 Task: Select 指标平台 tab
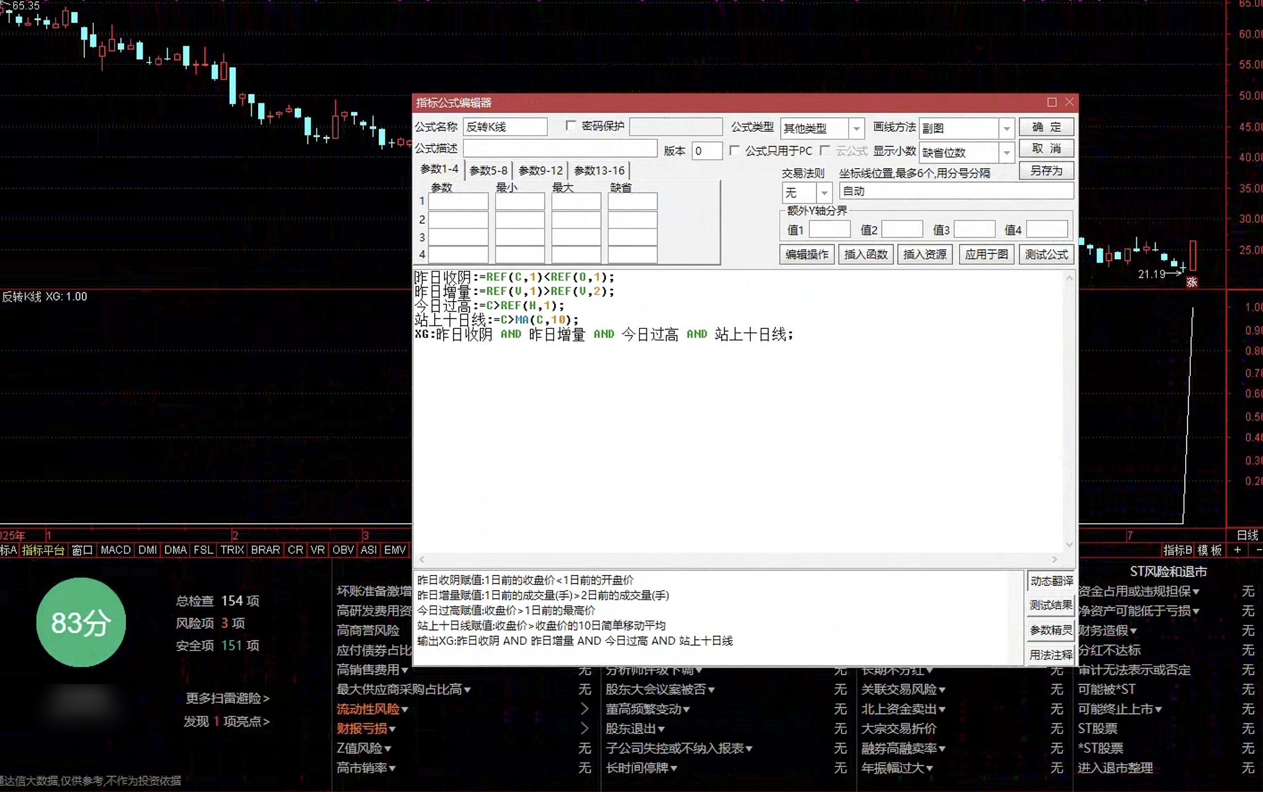coord(43,550)
